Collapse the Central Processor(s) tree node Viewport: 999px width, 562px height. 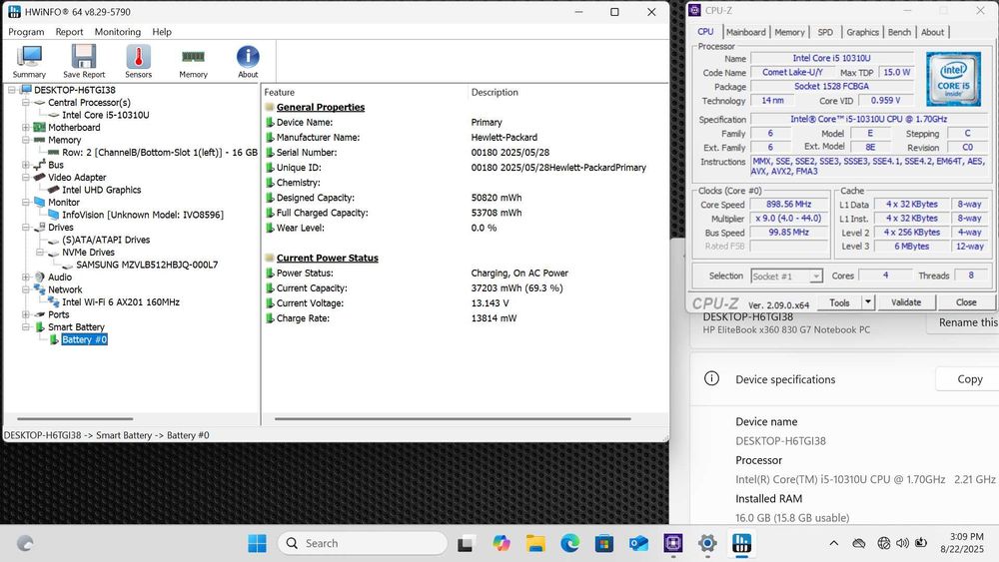[x=26, y=103]
